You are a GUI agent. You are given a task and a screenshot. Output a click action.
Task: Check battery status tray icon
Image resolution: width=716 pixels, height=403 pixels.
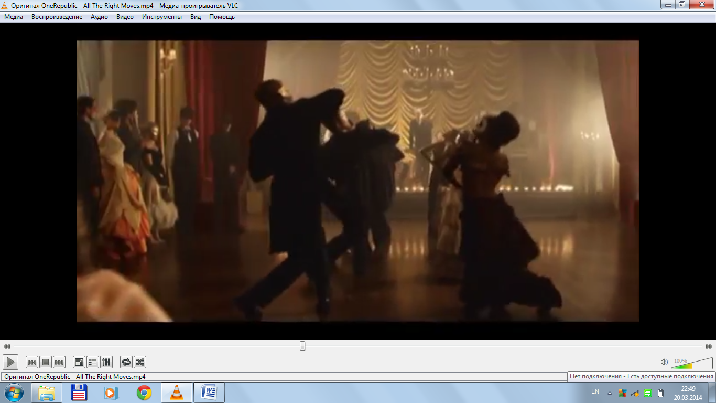[x=661, y=393]
